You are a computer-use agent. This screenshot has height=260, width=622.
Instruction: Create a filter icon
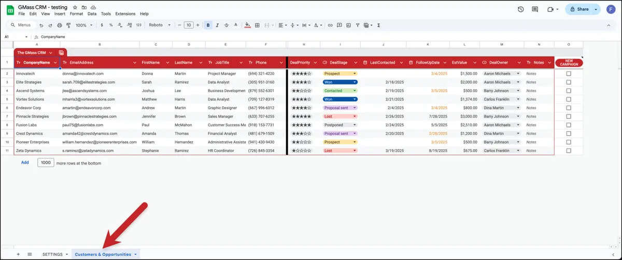(357, 25)
